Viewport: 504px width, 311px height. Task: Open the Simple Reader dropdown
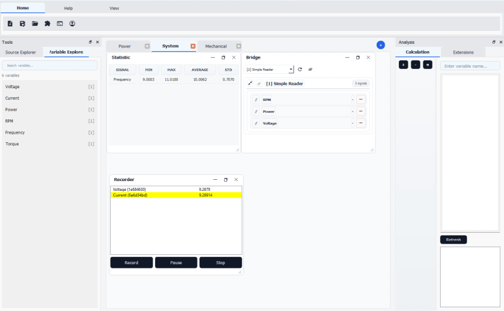270,70
